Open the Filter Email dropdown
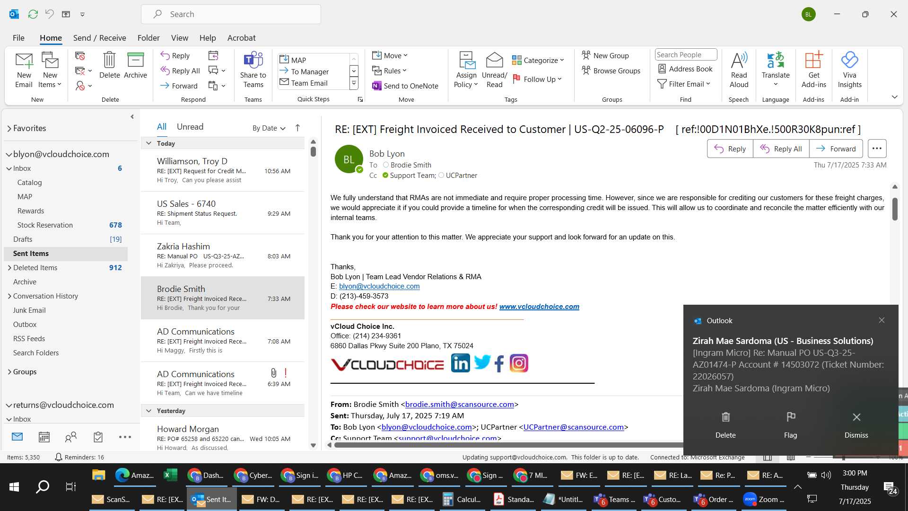 click(x=684, y=84)
